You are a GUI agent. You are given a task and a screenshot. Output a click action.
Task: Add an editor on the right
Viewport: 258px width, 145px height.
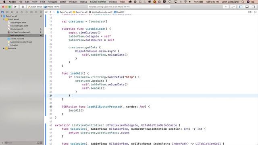(x=255, y=12)
